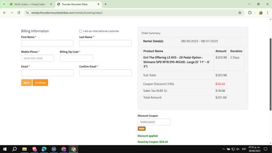Close the Verify Codes SimplyCodes tab

coord(51,4)
